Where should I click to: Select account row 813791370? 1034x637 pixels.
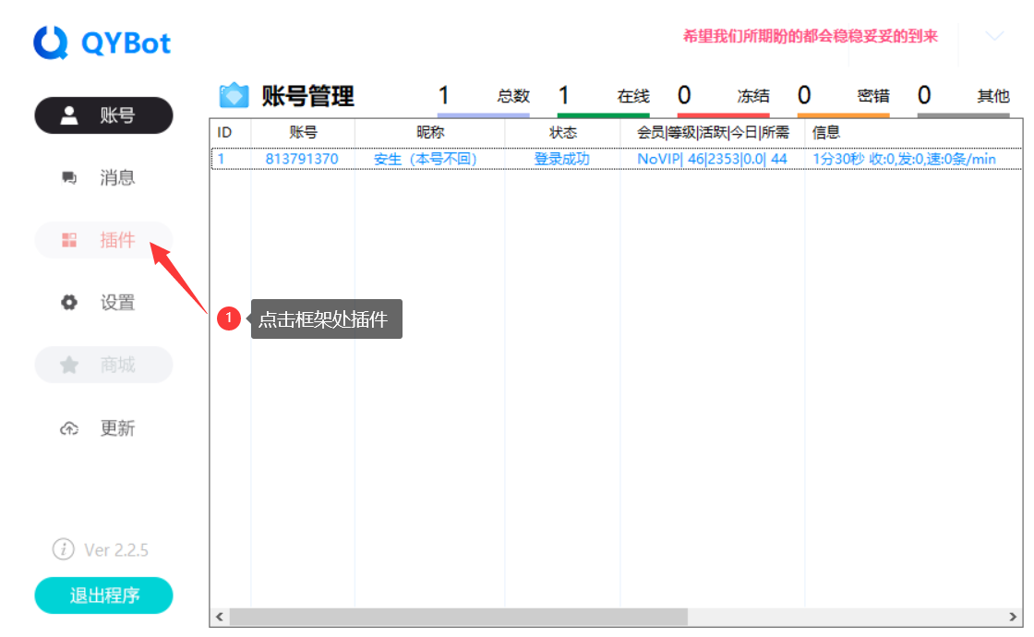(x=302, y=159)
